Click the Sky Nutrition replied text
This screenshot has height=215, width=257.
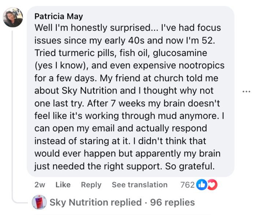95,202
